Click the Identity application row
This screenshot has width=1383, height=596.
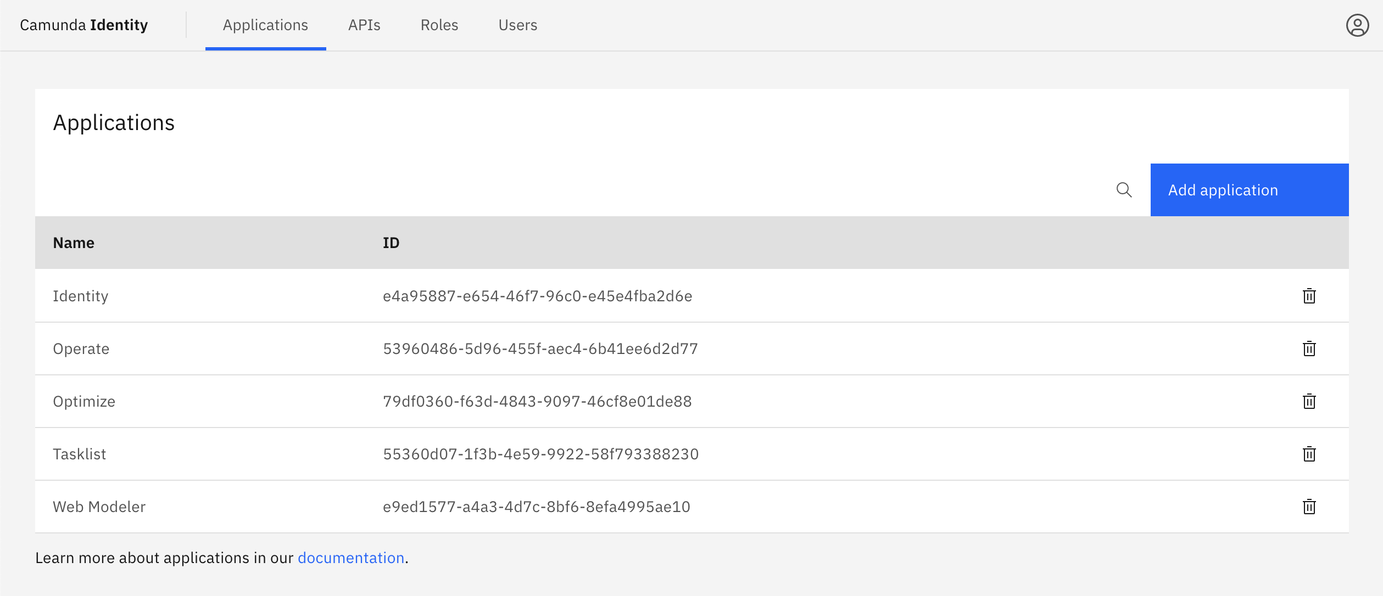click(x=691, y=295)
